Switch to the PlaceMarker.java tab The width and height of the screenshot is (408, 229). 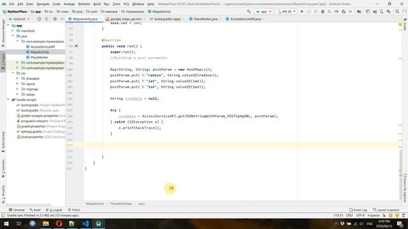(x=205, y=19)
